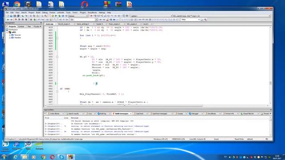Image resolution: width=285 pixels, height=160 pixels.
Task: Click the Windows Start button
Action: 4,157
